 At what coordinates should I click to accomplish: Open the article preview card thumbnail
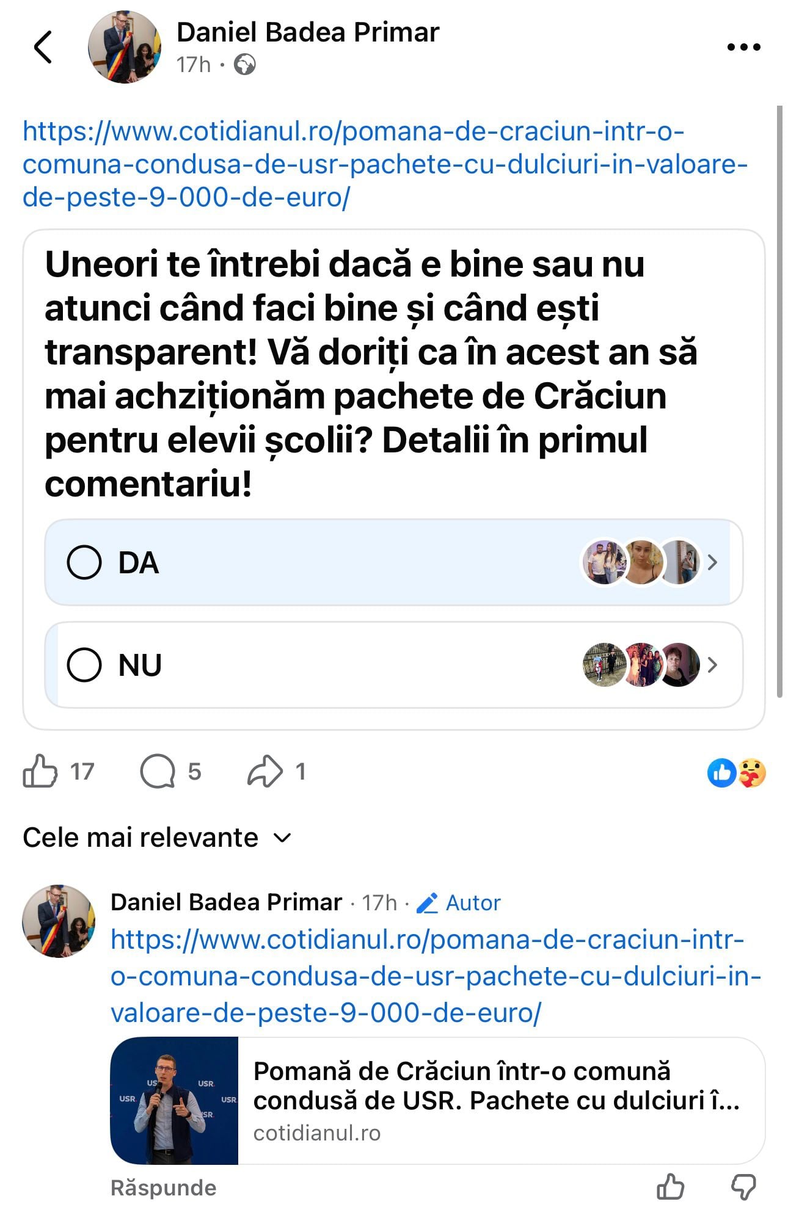click(174, 1100)
